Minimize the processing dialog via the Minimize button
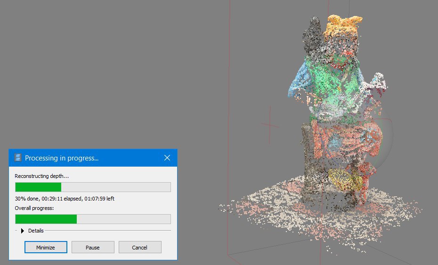 pos(46,248)
